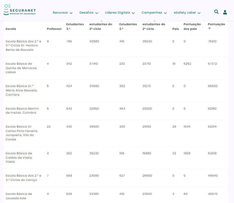Screen dimensions: 234x203
Task: Sort by the Escola column header
Action: click(11, 29)
